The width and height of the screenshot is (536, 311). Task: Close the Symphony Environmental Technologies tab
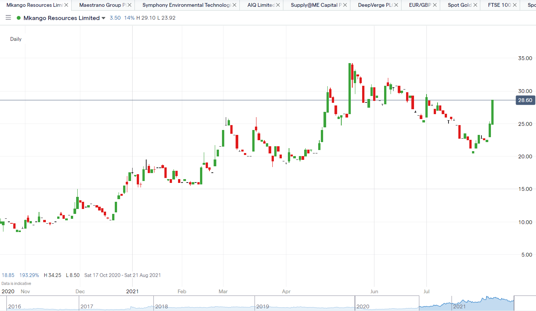(x=234, y=5)
